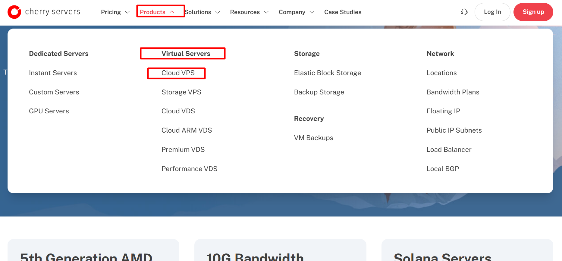Open Premium VDS

point(183,149)
